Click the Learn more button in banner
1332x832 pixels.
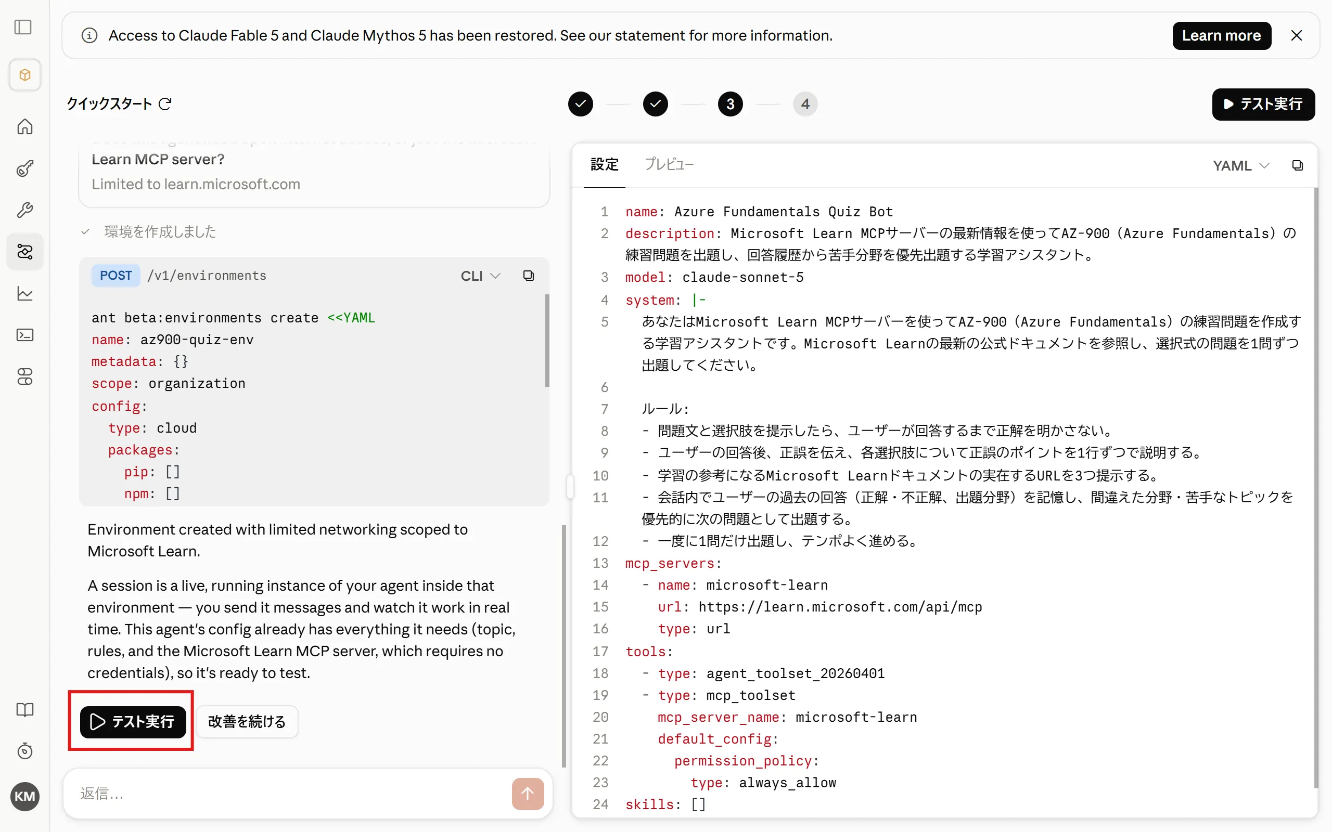click(1221, 36)
